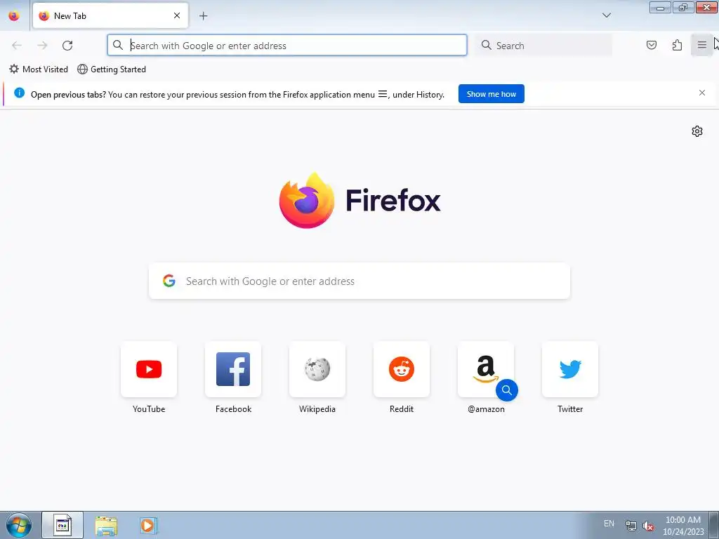Launch Windows Media Player from taskbar
This screenshot has height=539, width=719.
pyautogui.click(x=148, y=525)
